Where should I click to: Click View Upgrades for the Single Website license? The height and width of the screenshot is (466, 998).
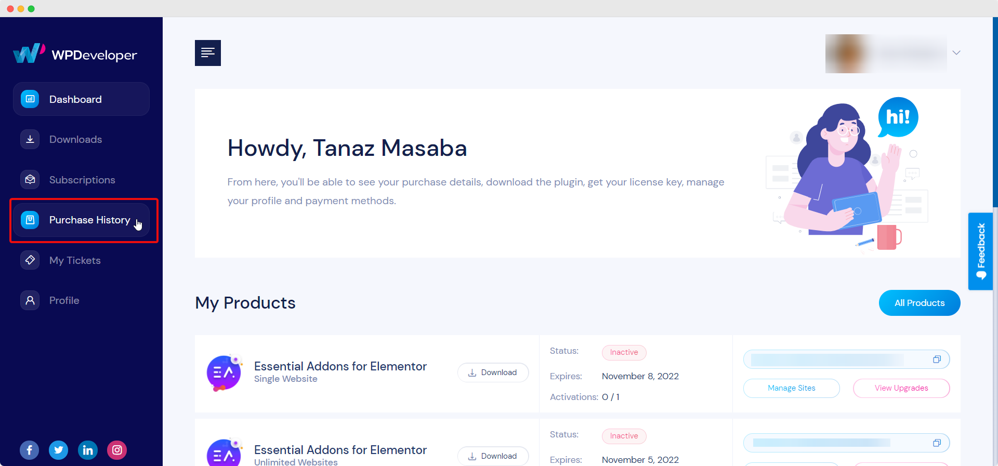point(901,388)
